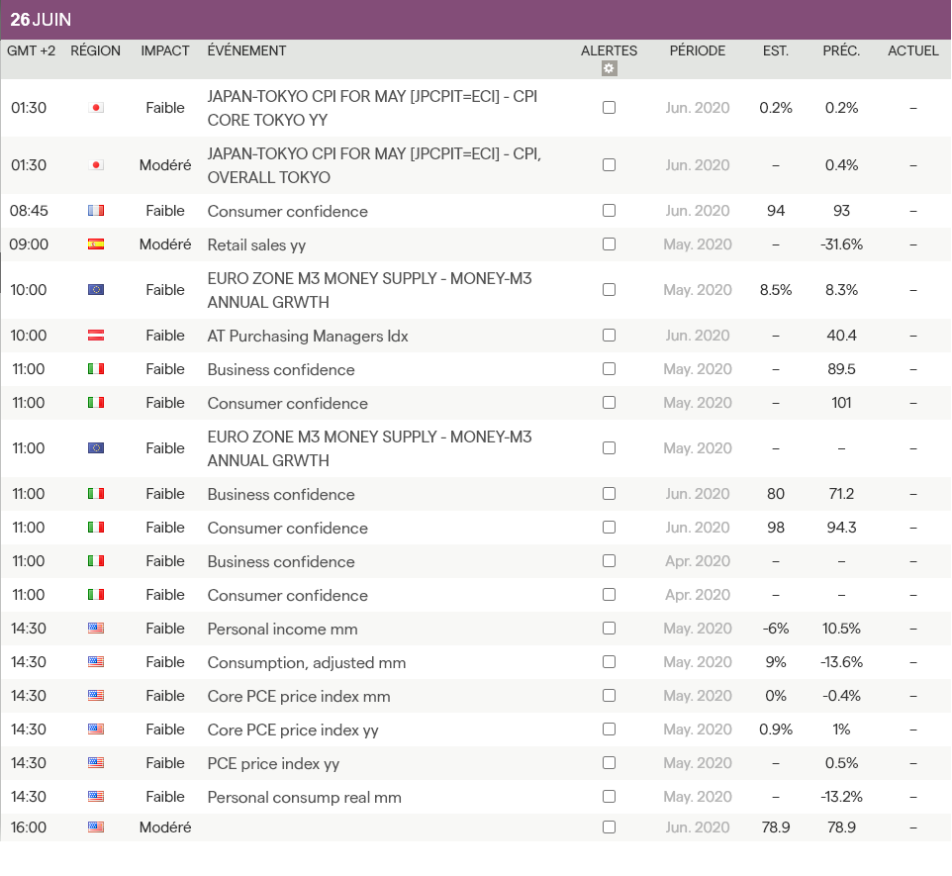
Task: Select previous value 40.4 in Austria row
Action: click(841, 336)
